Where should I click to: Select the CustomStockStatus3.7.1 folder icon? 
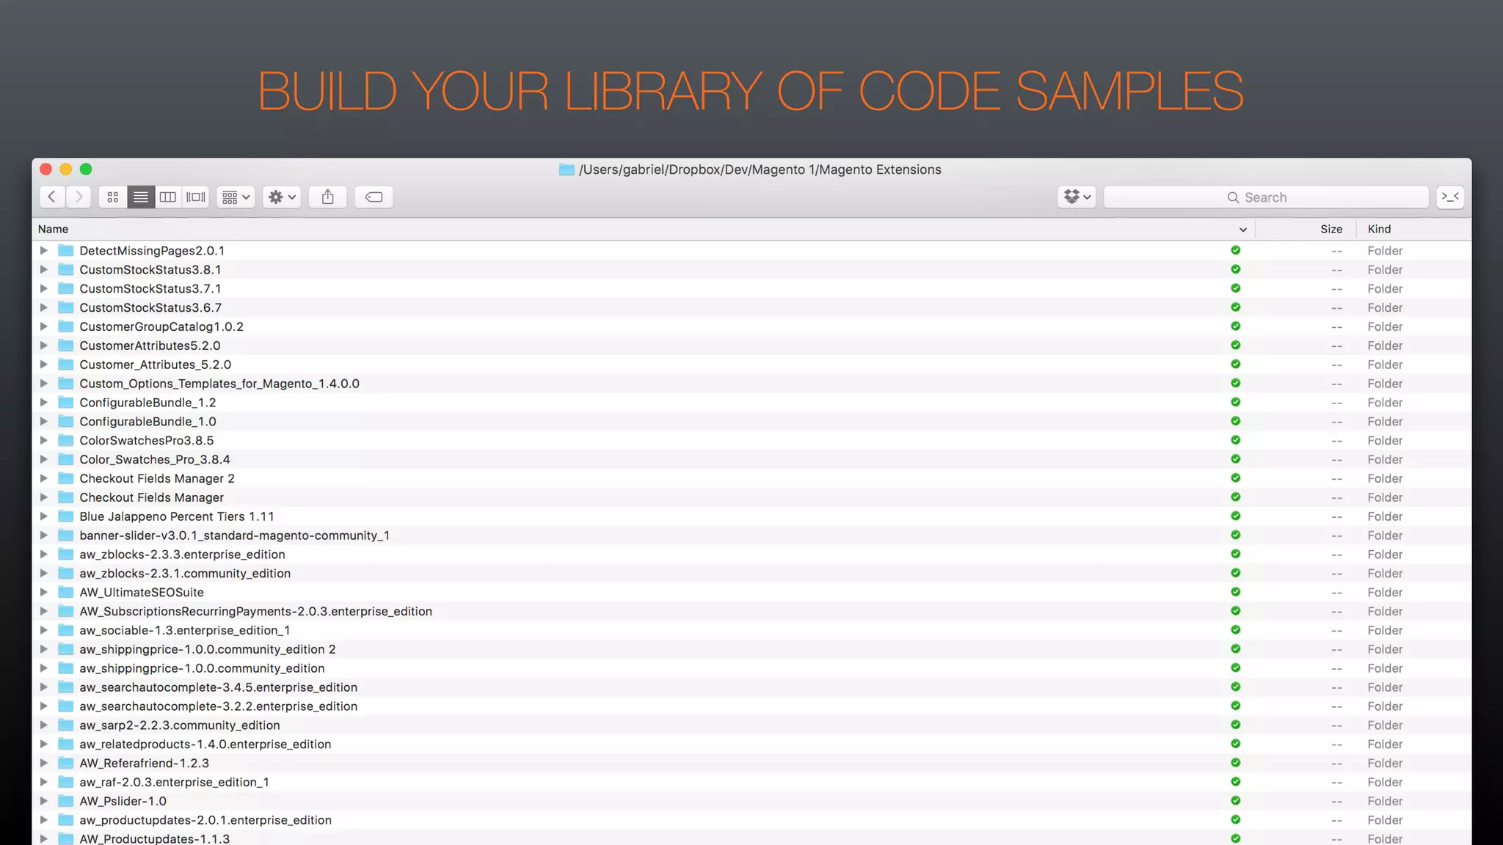coord(66,288)
